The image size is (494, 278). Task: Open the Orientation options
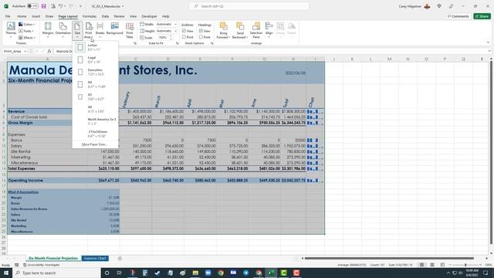point(63,30)
